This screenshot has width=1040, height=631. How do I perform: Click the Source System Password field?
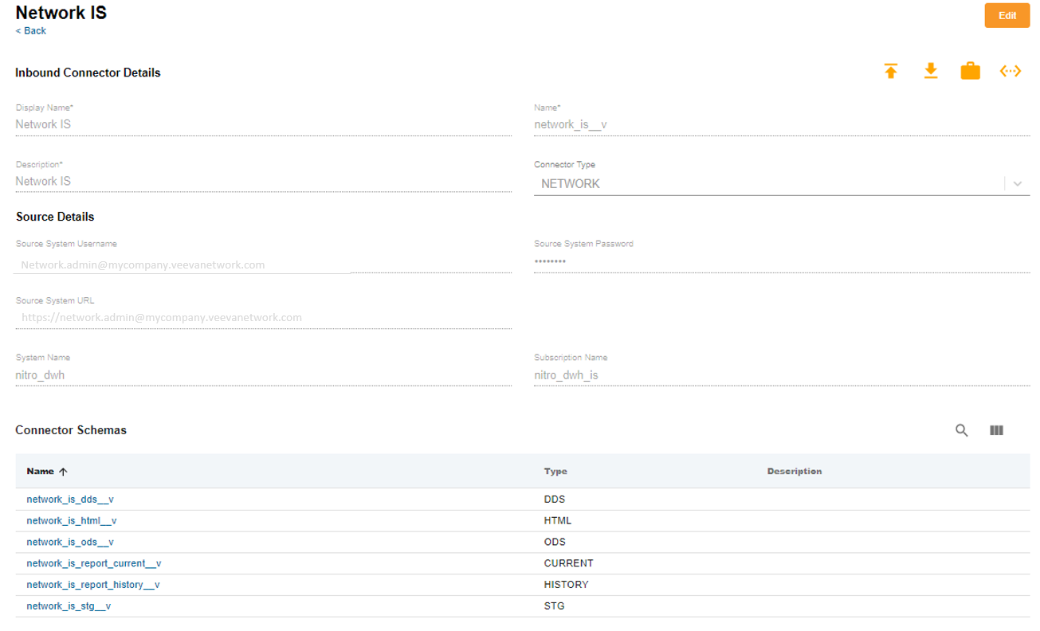[x=781, y=262]
